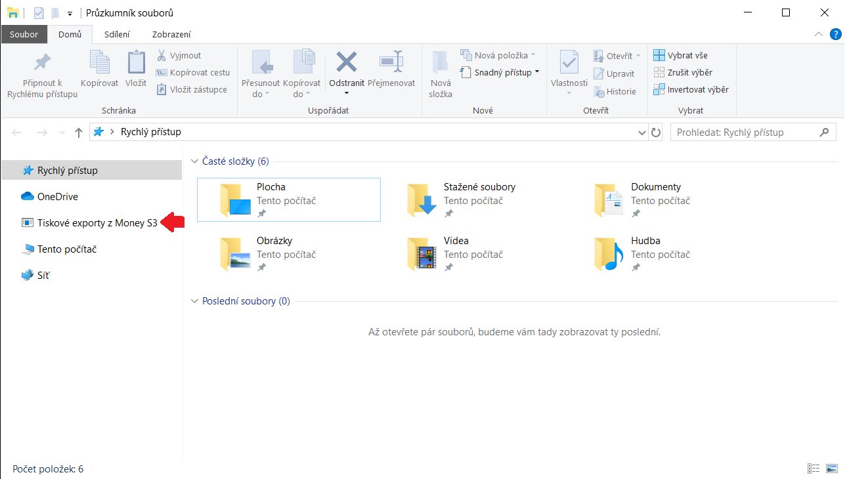The image size is (845, 479).
Task: Click the Historie ribbon button
Action: point(615,91)
